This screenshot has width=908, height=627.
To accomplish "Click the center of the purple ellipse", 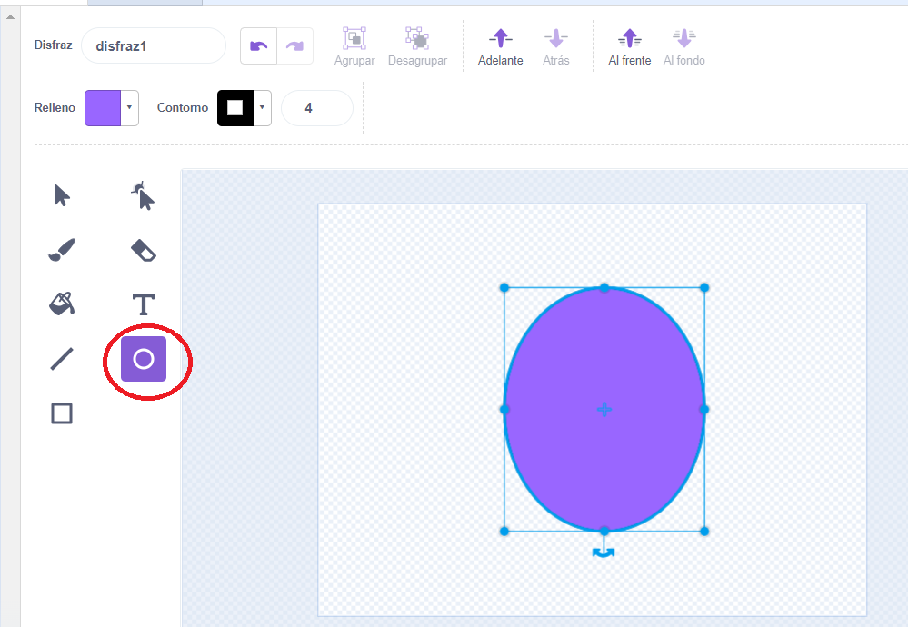I will point(604,410).
